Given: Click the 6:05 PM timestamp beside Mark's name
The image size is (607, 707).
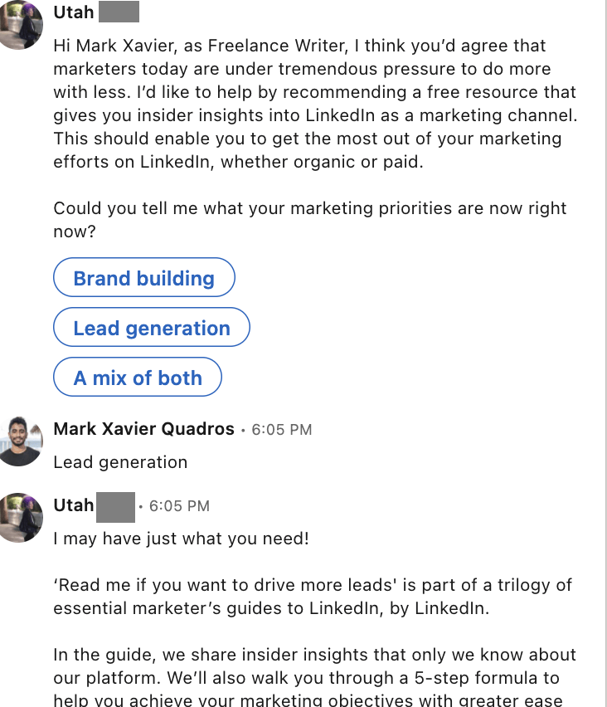Looking at the screenshot, I should (x=282, y=429).
